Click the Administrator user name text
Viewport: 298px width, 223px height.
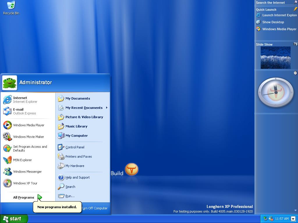click(x=36, y=82)
